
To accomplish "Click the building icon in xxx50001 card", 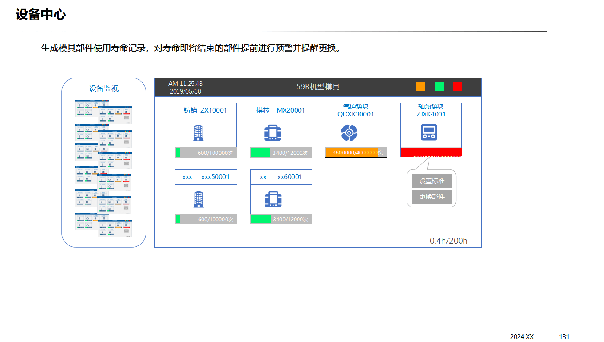I will click(198, 199).
